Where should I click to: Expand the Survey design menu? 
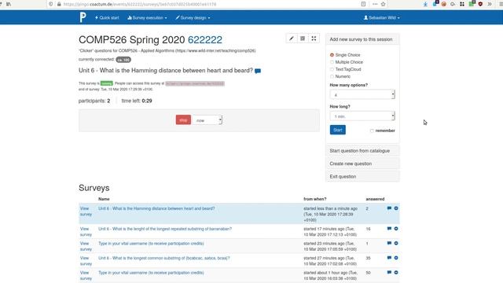pos(193,17)
